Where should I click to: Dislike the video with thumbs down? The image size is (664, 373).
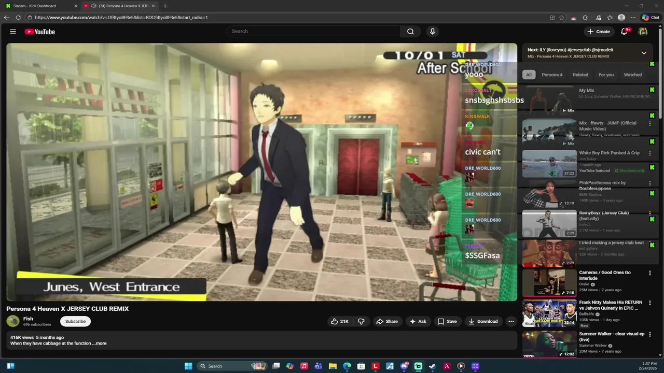click(361, 321)
